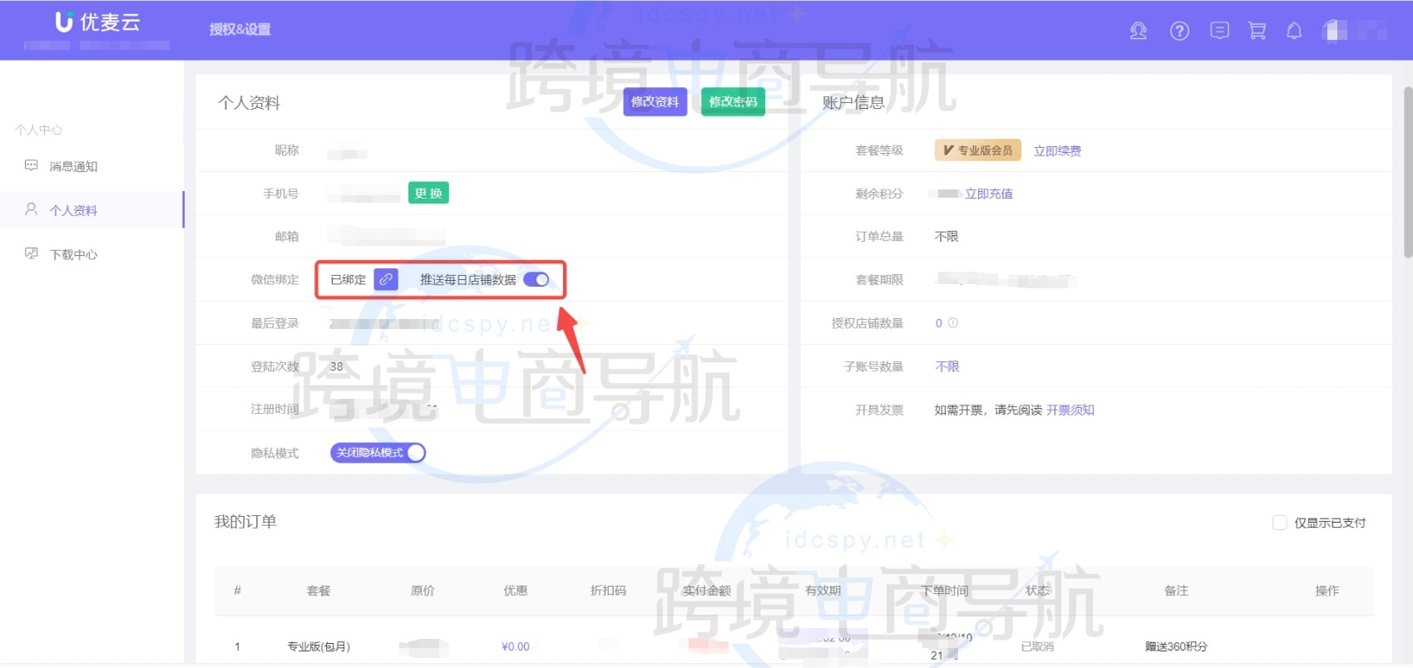Click the 折扣码 column header
The width and height of the screenshot is (1413, 668).
pos(608,591)
